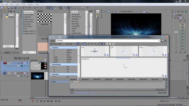
Task: Select the Position keyframe row in Track Motion
Action: click(60, 82)
